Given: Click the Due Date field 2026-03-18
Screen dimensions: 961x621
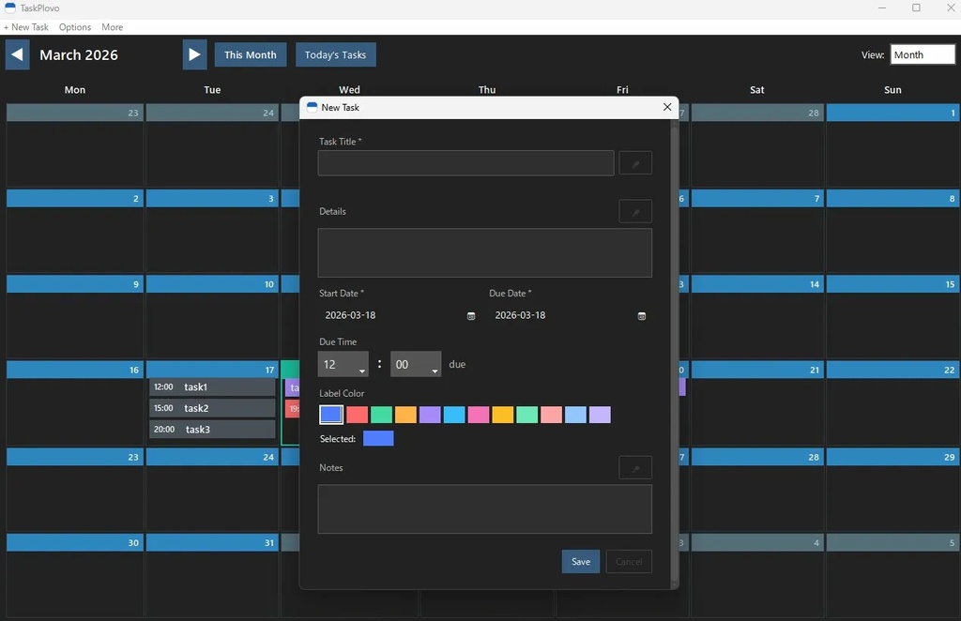Looking at the screenshot, I should click(x=568, y=315).
